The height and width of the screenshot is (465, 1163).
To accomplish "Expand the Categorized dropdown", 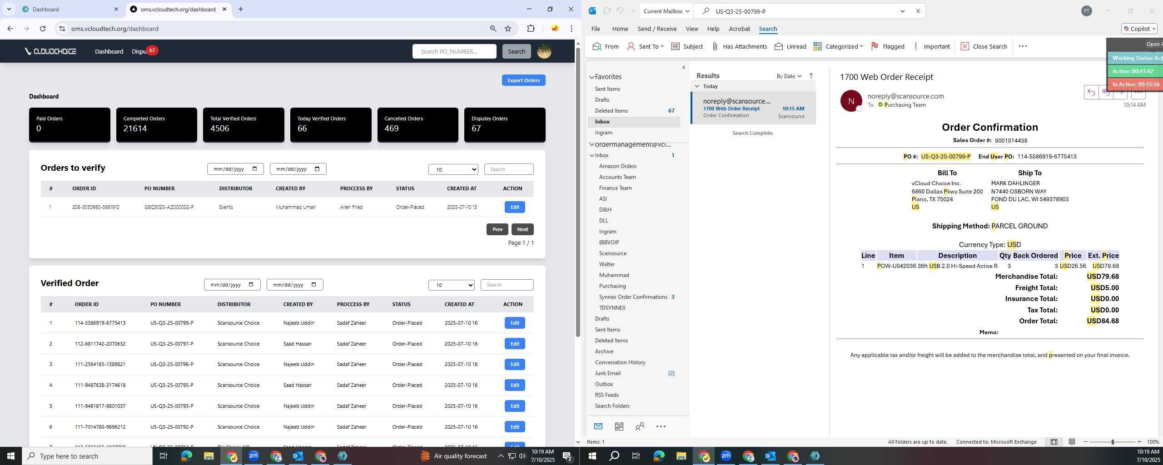I will pyautogui.click(x=861, y=46).
